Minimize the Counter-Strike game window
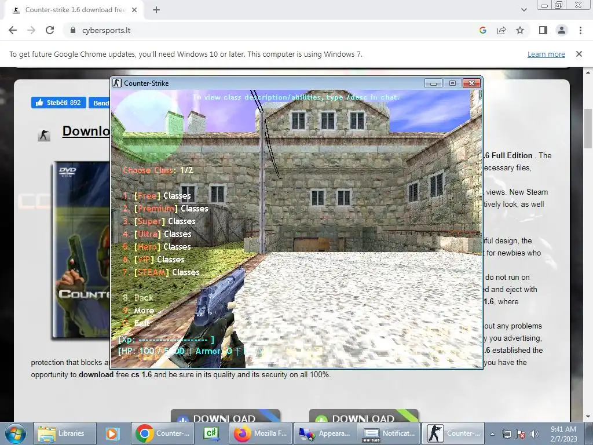This screenshot has height=445, width=593. [433, 83]
